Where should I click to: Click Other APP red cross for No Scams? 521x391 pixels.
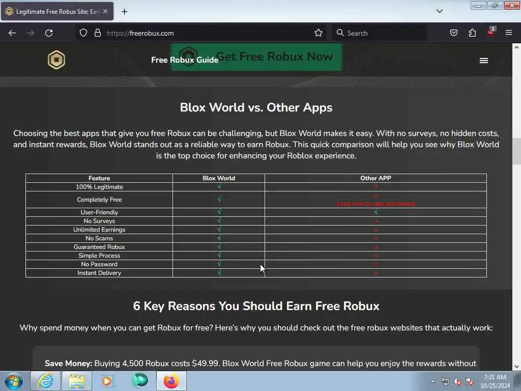click(376, 238)
